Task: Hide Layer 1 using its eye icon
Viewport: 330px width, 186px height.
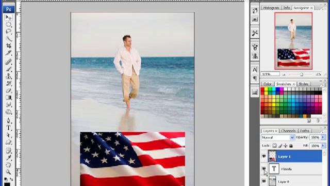Action: (x=264, y=156)
